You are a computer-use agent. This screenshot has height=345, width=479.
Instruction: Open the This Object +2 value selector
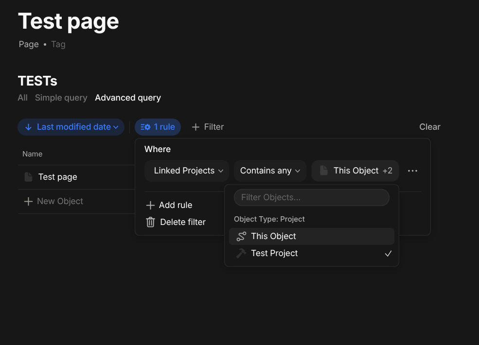355,171
